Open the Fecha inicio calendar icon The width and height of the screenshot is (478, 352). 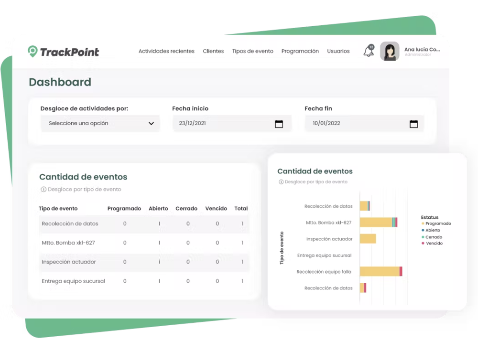[x=279, y=124]
